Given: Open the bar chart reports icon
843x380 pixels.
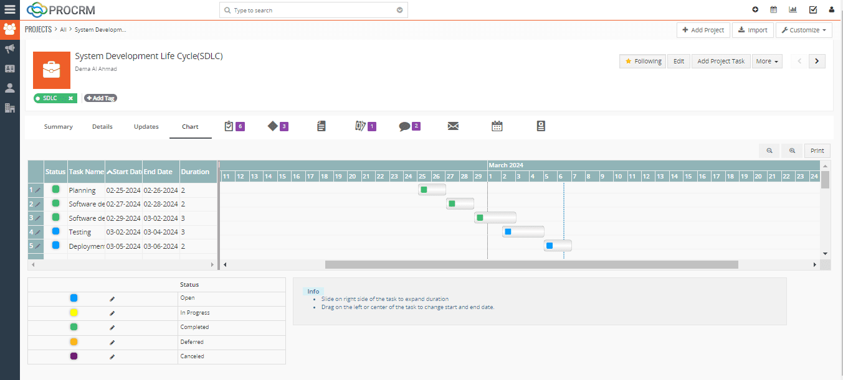Looking at the screenshot, I should tap(793, 10).
